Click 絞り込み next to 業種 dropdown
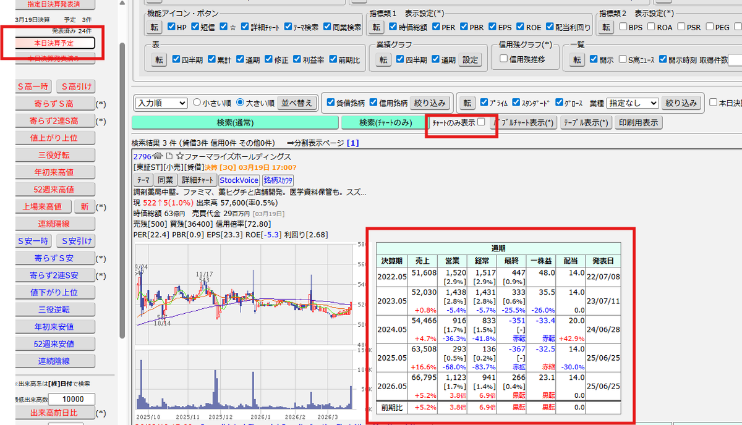Screen dimensions: 742x425 [x=682, y=103]
